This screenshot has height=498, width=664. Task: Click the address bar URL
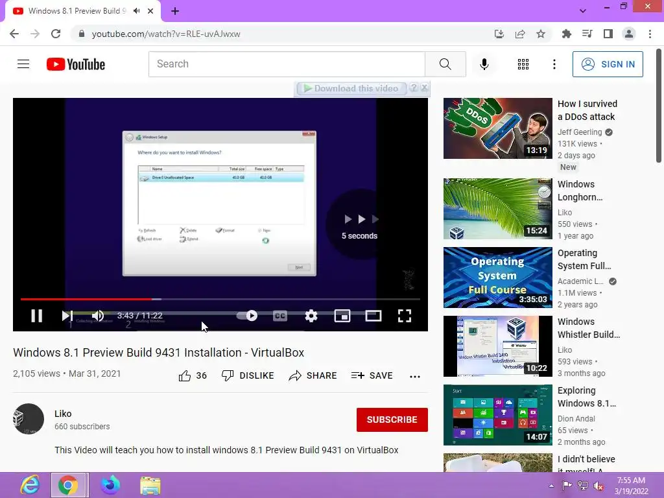tap(166, 34)
